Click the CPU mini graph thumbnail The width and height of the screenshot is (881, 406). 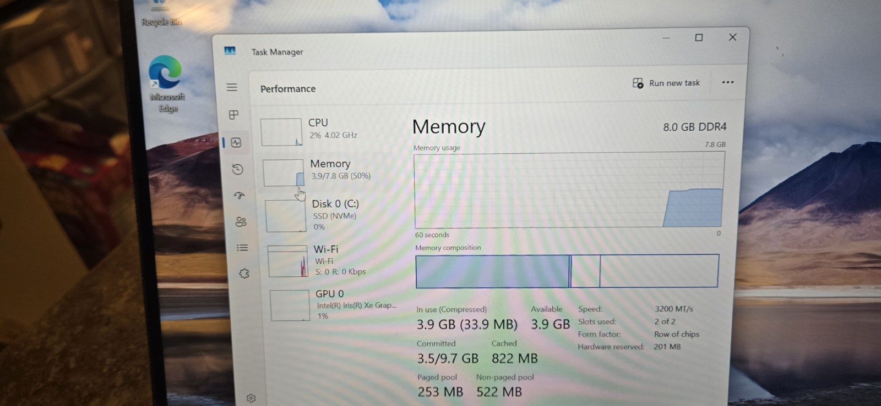(281, 132)
